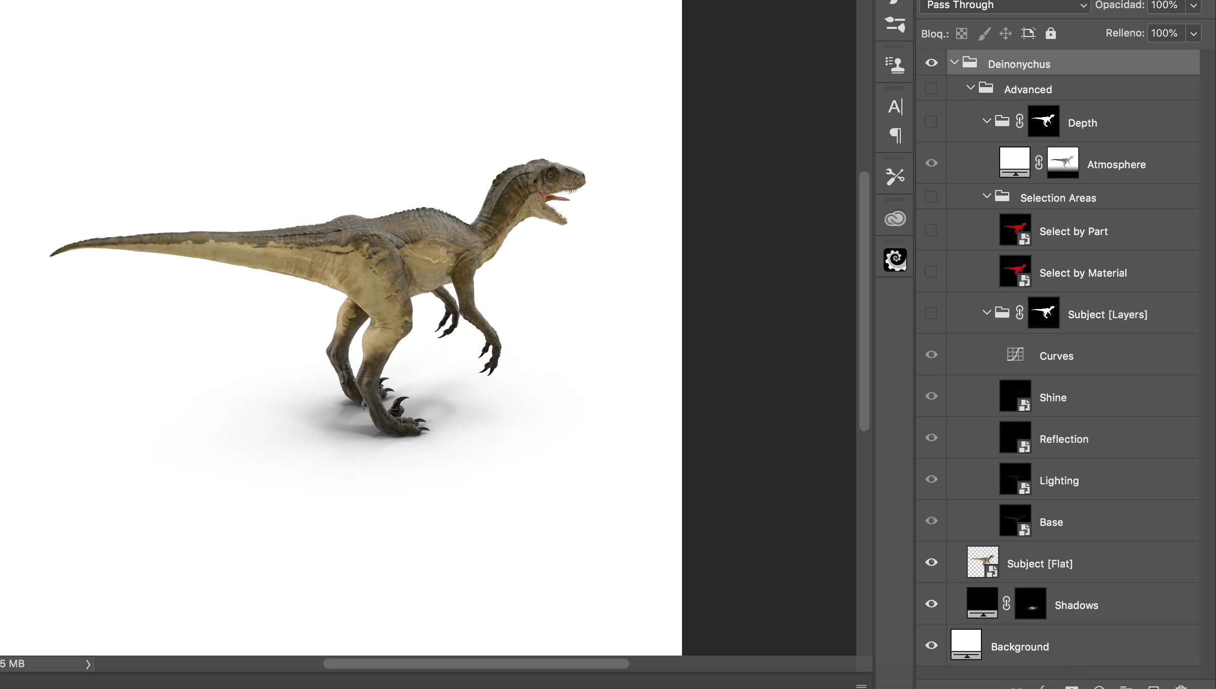Open the Creative Cloud Libraries panel icon
The image size is (1216, 689).
[x=895, y=218]
